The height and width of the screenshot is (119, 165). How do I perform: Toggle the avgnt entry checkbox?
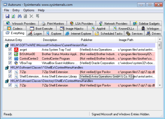click(10, 49)
